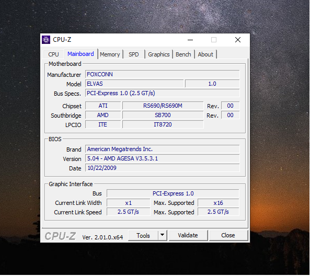Click the Close button at bottom
310x276 pixels.
tap(228, 235)
